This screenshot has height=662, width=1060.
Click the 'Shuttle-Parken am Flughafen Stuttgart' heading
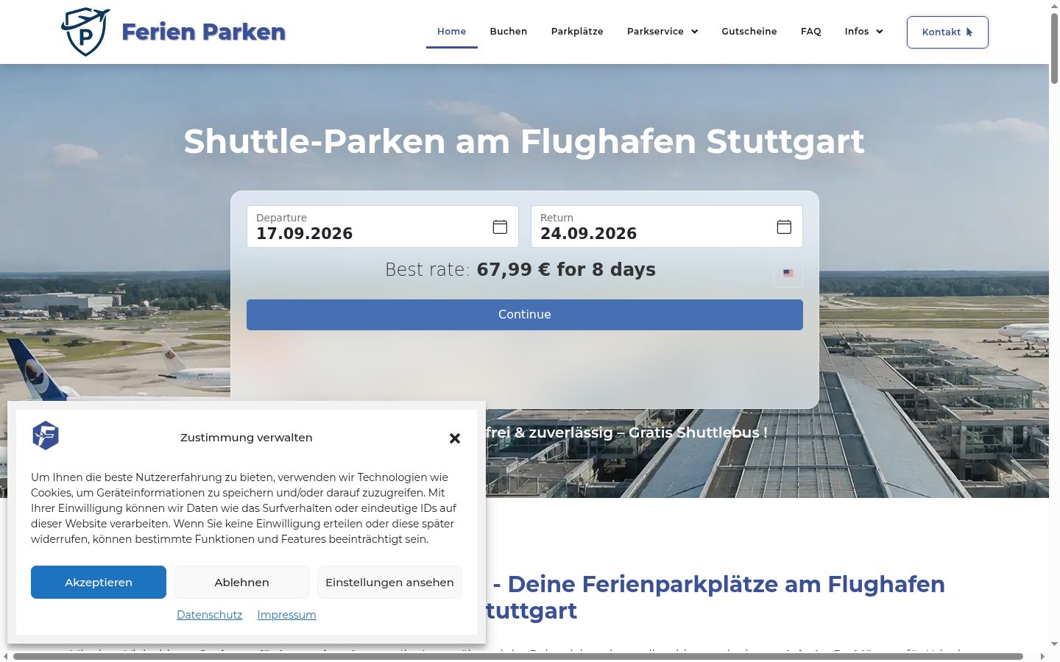tap(524, 141)
